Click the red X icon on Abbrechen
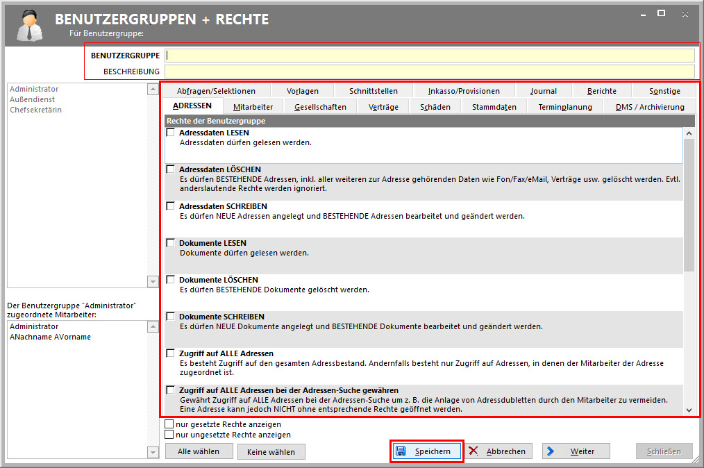Screen dimensions: 704x468 (x=474, y=451)
